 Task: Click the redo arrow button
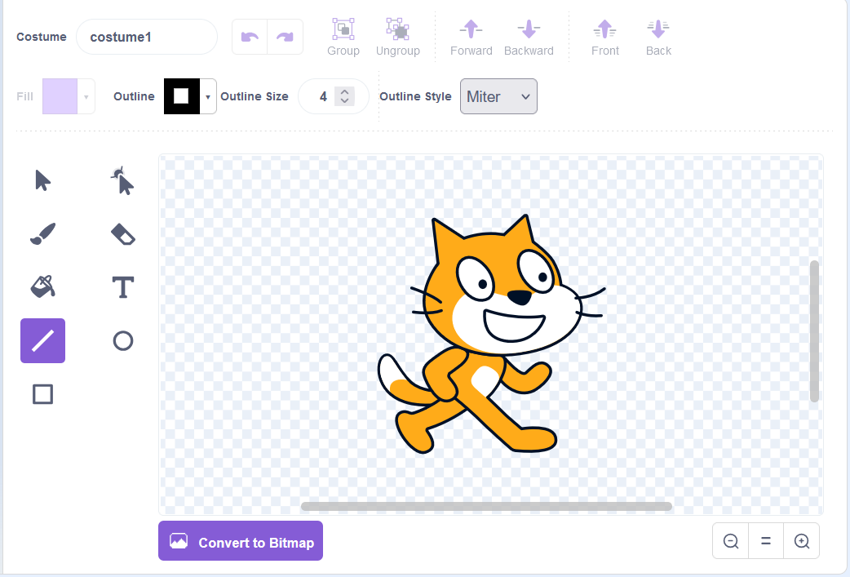[x=285, y=37]
